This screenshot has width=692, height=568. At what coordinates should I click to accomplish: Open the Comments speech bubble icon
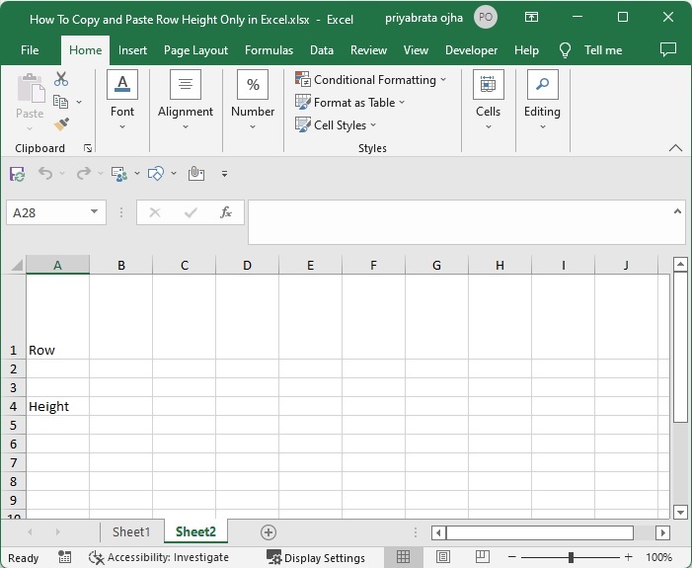pos(668,49)
